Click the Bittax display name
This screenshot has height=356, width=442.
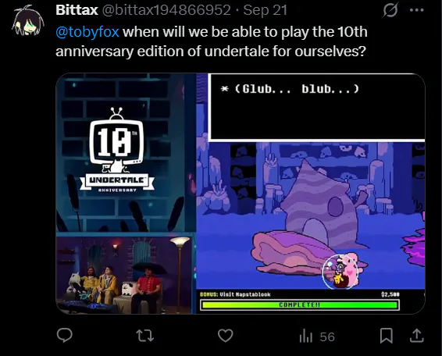click(x=77, y=10)
